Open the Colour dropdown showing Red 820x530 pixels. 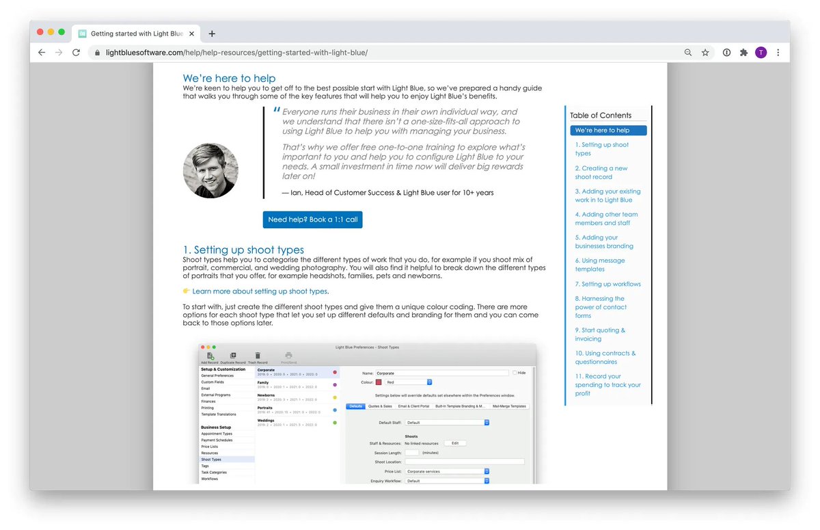tap(410, 382)
